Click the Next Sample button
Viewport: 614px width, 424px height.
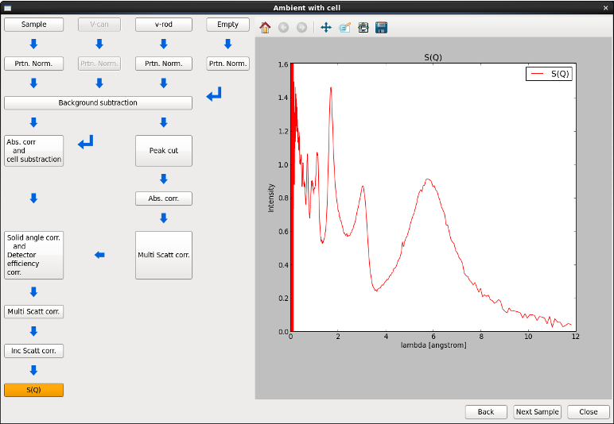[x=538, y=412]
